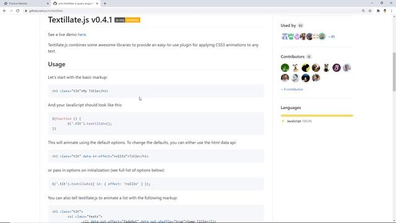Open the browser profile avatar
This screenshot has height=223, width=396.
click(x=385, y=11)
